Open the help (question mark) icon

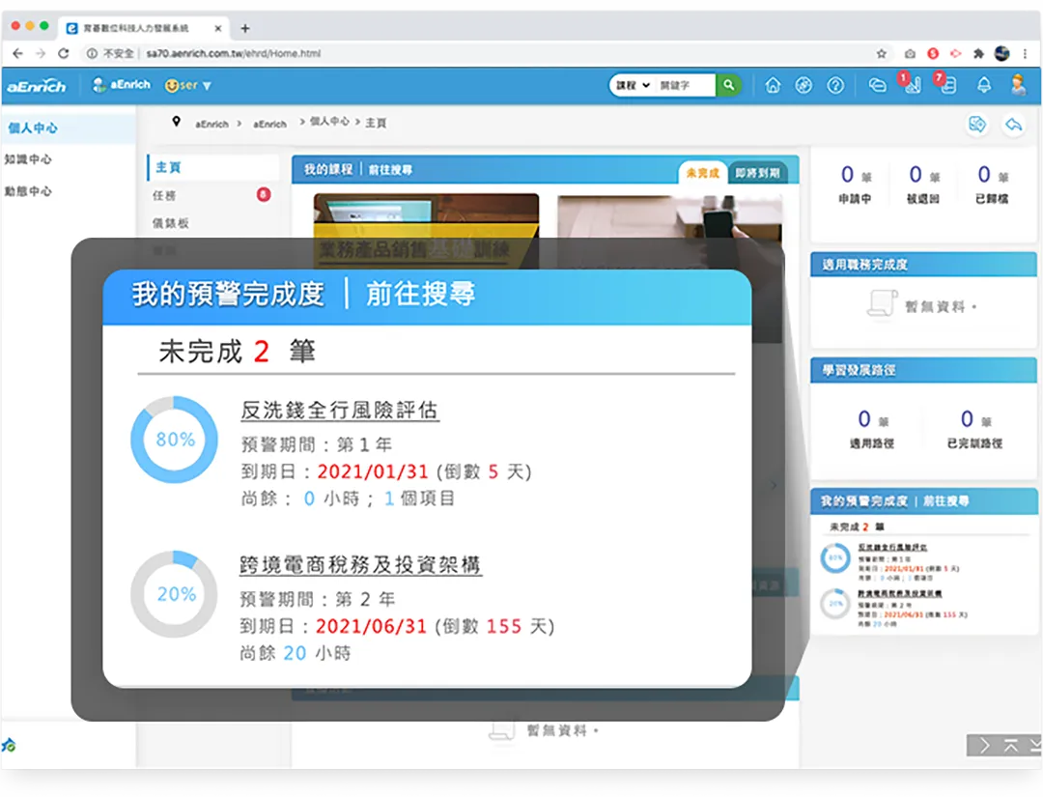[835, 85]
